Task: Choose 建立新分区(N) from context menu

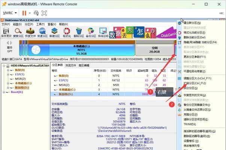Action: (x=192, y=23)
